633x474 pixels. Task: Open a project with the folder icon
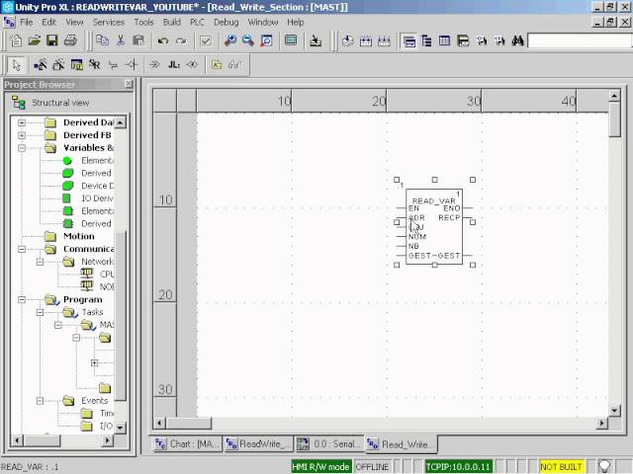click(35, 40)
